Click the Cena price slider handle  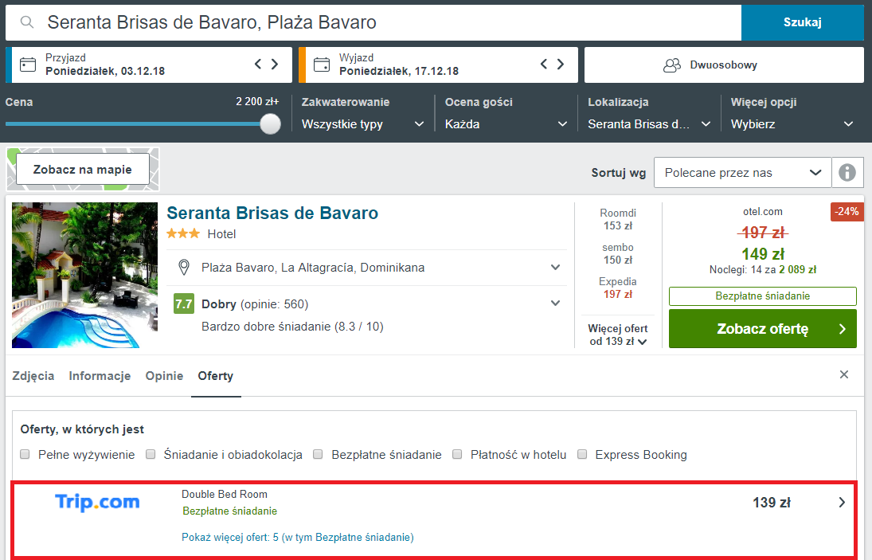270,123
